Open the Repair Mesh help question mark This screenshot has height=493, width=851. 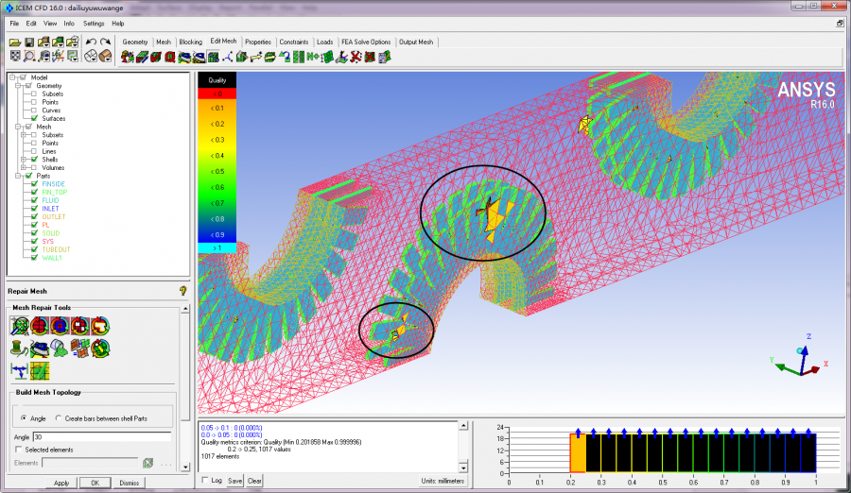(x=182, y=292)
